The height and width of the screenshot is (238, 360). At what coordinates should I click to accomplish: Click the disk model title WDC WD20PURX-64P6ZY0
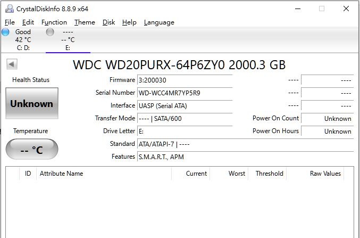point(179,65)
